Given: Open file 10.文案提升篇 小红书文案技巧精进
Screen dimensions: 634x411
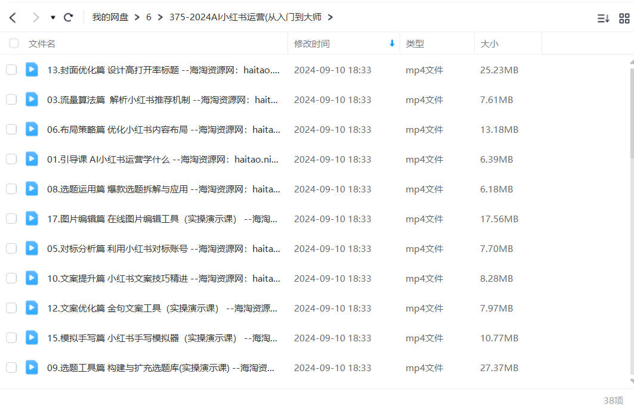Looking at the screenshot, I should tap(163, 279).
